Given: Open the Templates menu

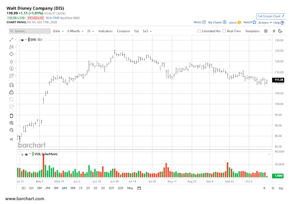Looking at the screenshot, I should (x=252, y=31).
